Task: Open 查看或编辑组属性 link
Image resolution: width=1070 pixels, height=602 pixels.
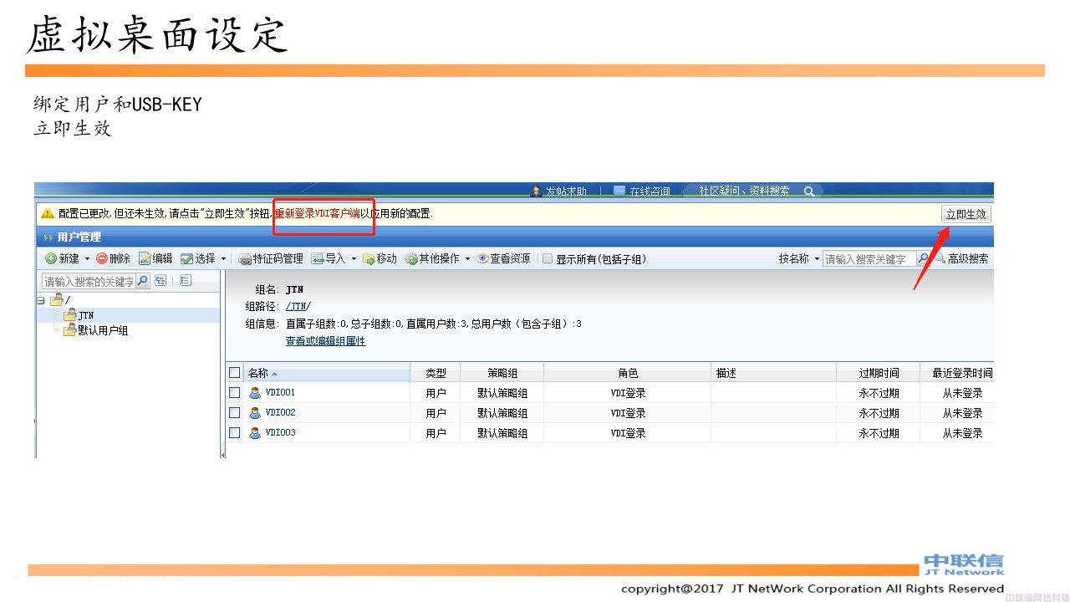Action: tap(325, 341)
